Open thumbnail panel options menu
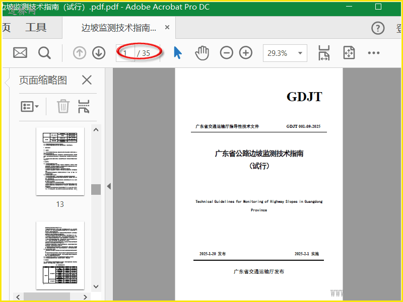The height and width of the screenshot is (302, 403). (30, 106)
